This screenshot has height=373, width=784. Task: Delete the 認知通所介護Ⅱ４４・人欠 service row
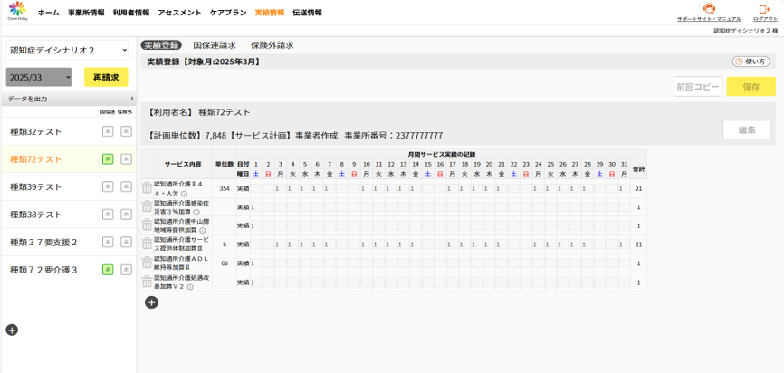pyautogui.click(x=147, y=188)
